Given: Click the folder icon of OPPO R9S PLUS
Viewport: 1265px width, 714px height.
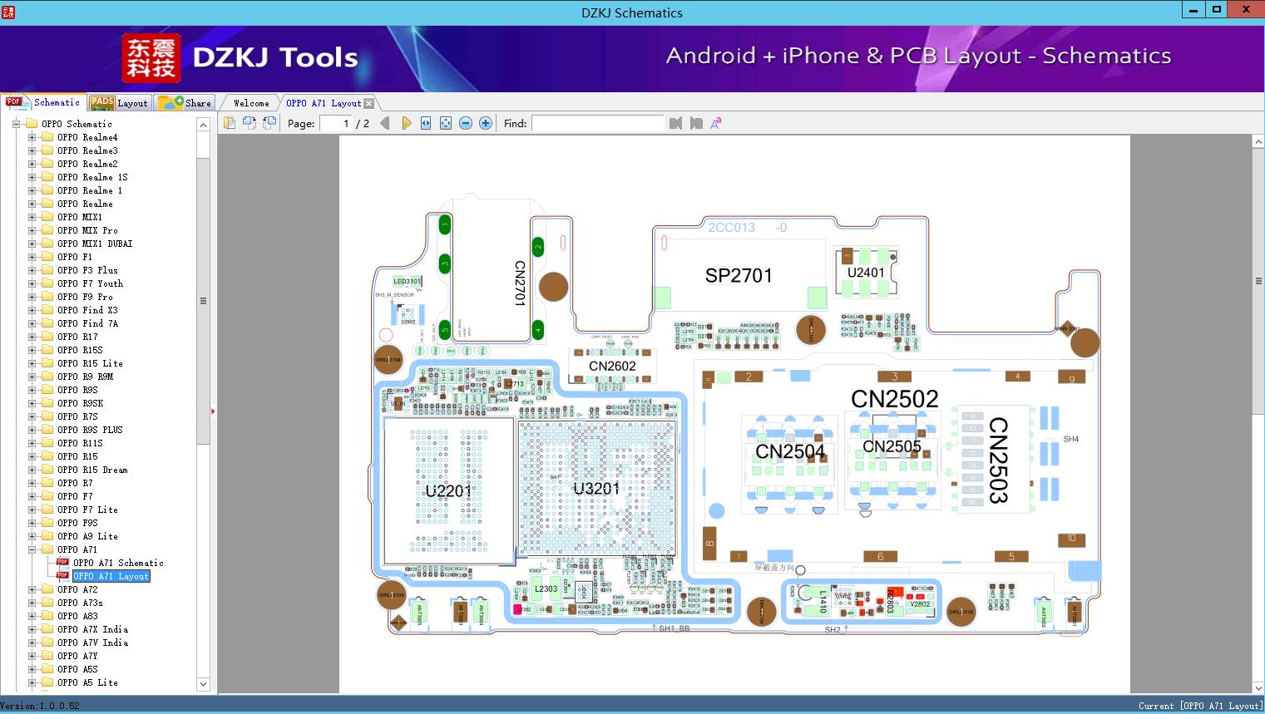Looking at the screenshot, I should click(47, 430).
